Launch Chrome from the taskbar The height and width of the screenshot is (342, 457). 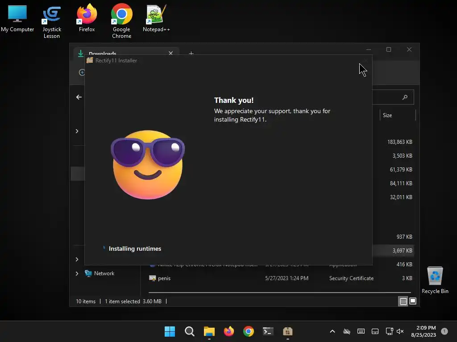(248, 331)
